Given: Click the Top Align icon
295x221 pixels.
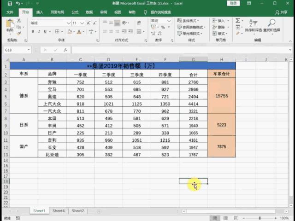Looking at the screenshot, I should pos(105,23).
